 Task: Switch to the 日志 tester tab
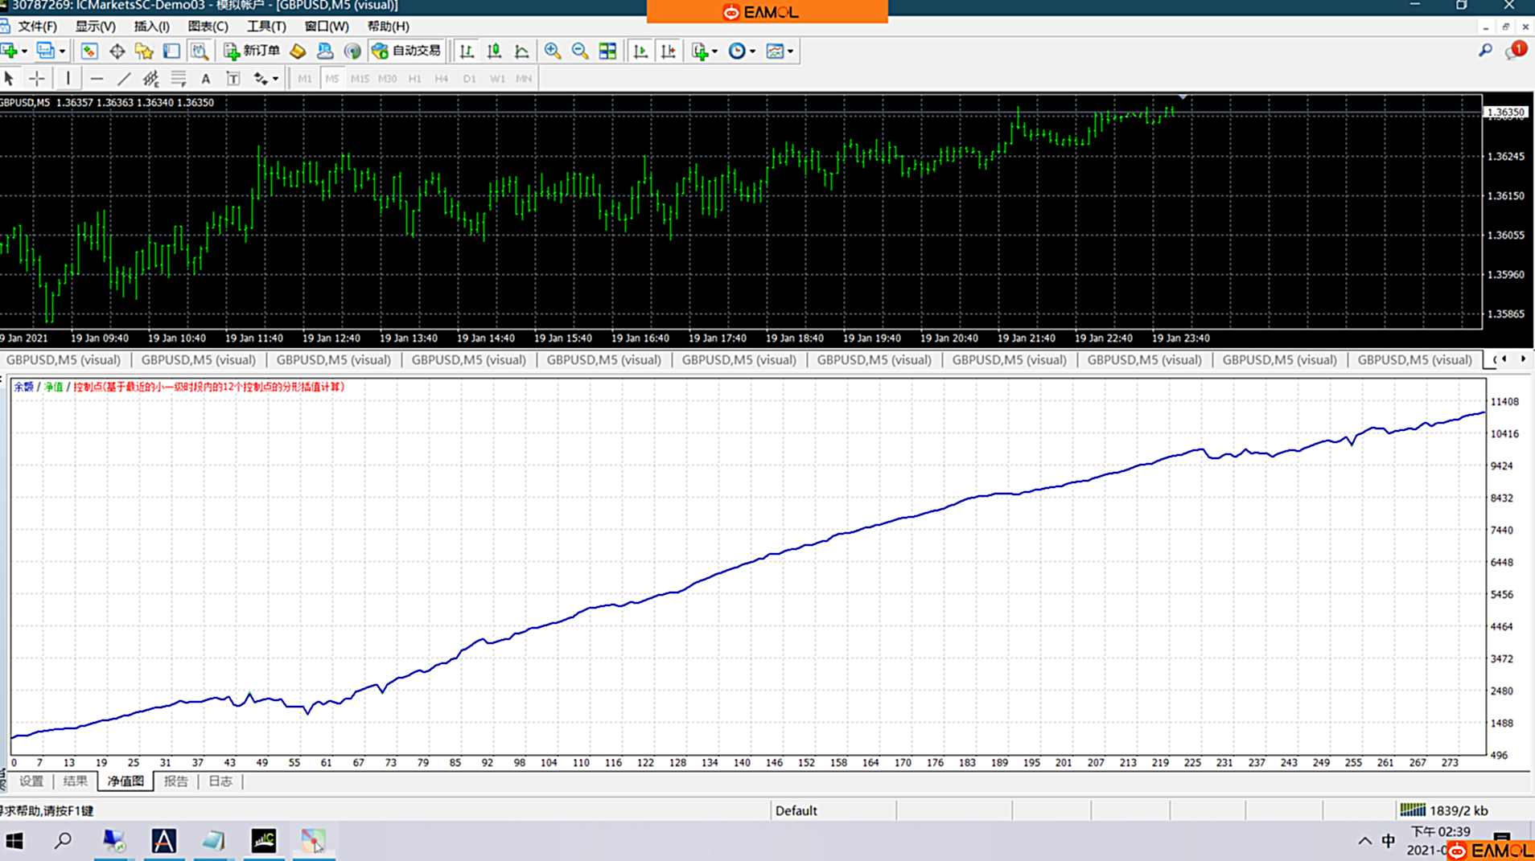pos(220,781)
